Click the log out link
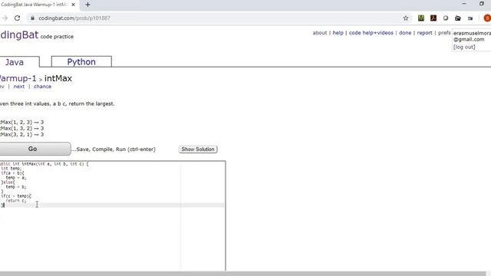The height and width of the screenshot is (276, 491). 464,47
